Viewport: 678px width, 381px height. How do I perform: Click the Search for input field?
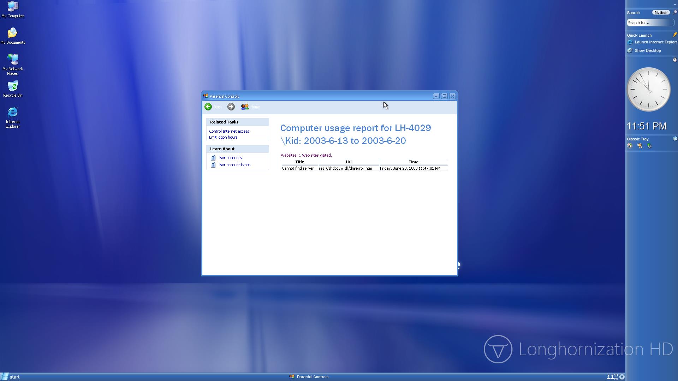[x=649, y=23]
